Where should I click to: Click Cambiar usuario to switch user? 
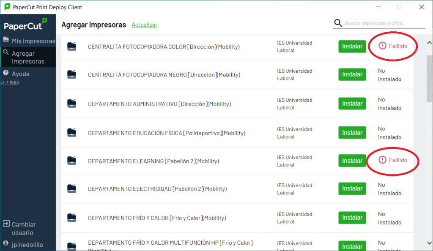[x=23, y=228]
